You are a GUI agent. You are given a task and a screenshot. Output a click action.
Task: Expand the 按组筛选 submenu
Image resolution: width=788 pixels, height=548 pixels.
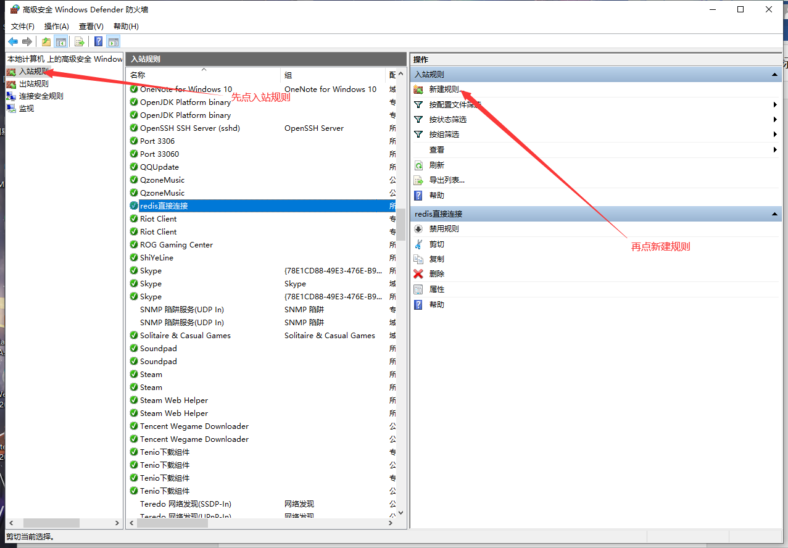click(775, 135)
